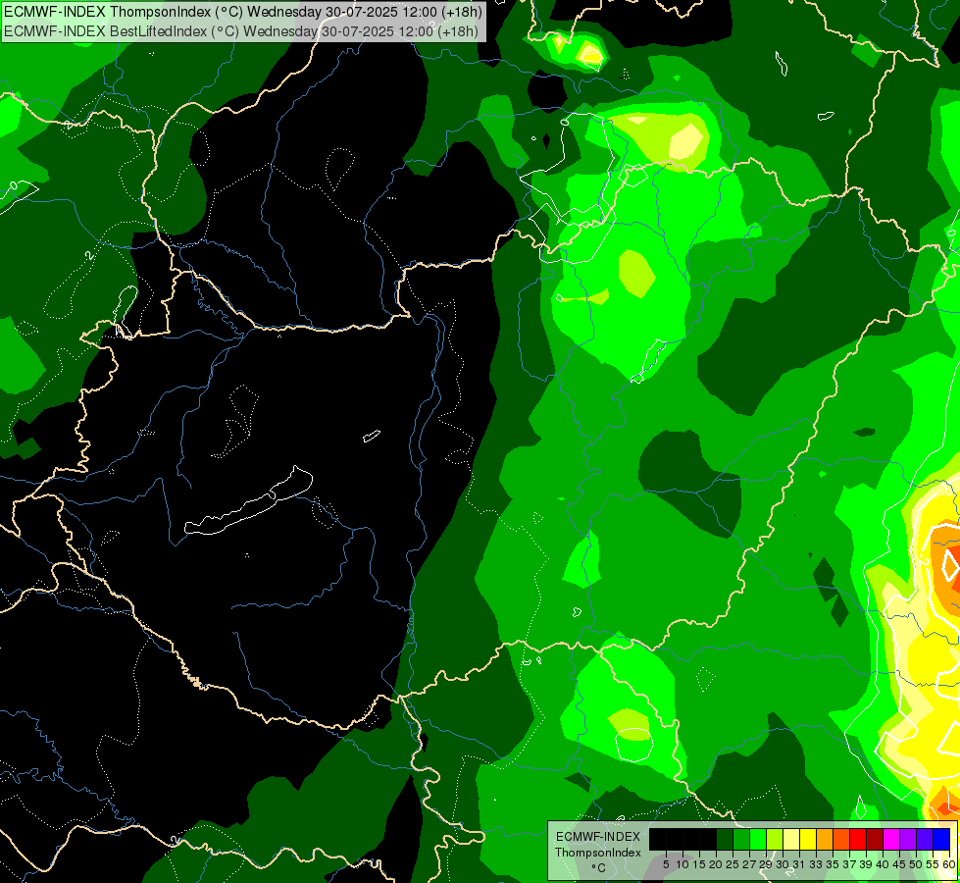
Task: Select the lime 29–30 legend swatch
Action: [x=775, y=839]
